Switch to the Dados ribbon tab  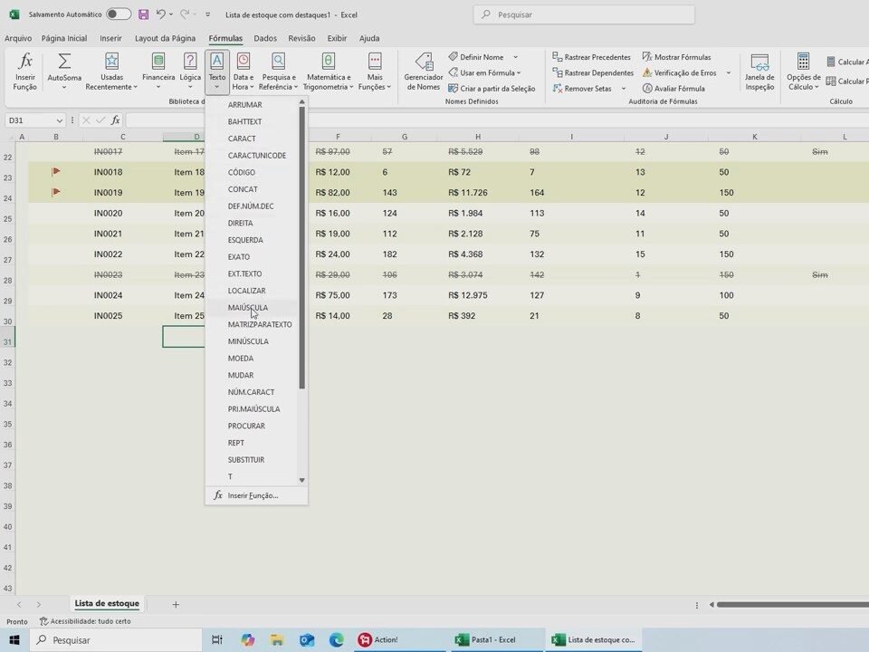tap(265, 38)
